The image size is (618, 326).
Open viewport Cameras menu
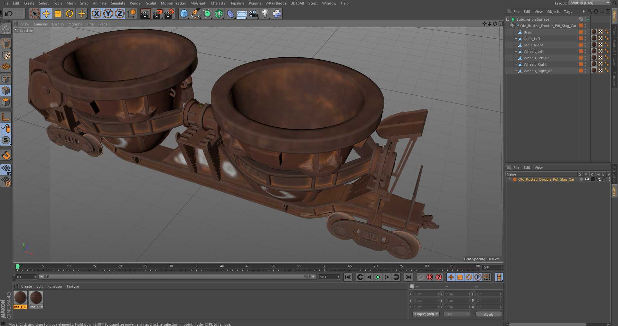pyautogui.click(x=41, y=24)
